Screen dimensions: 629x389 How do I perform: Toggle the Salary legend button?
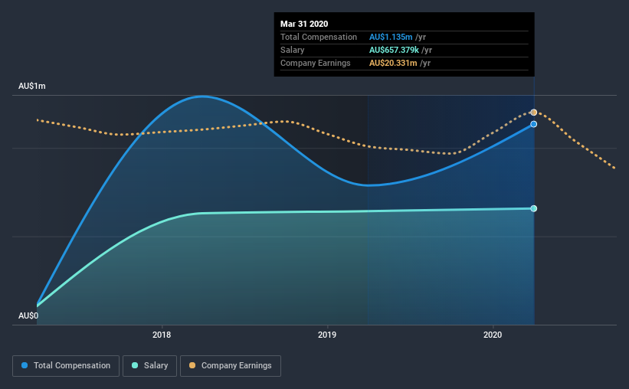[x=149, y=366]
